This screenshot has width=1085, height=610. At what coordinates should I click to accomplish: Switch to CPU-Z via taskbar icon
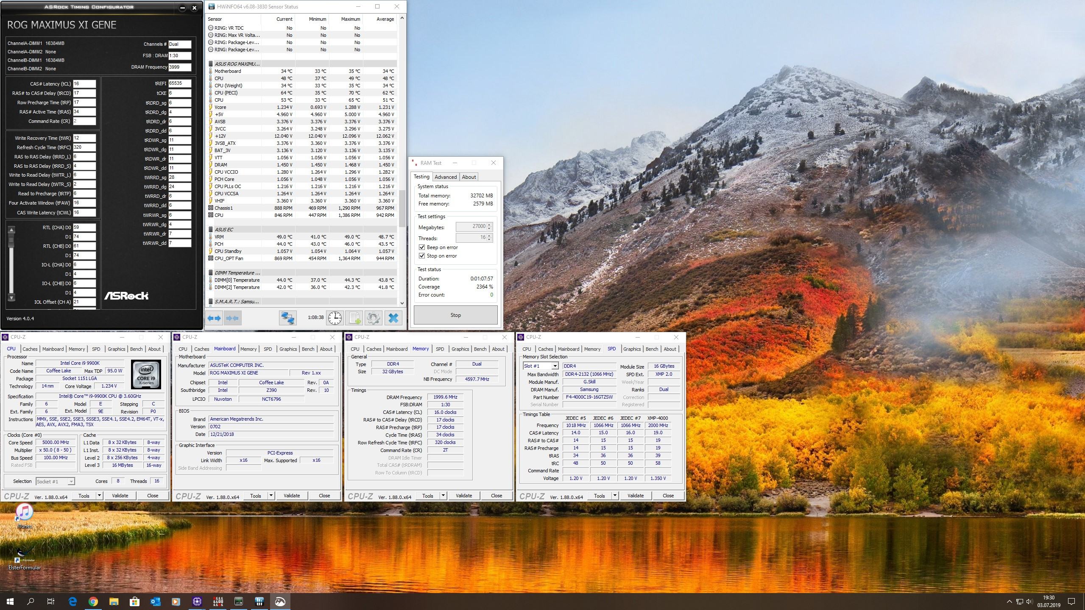(x=197, y=601)
